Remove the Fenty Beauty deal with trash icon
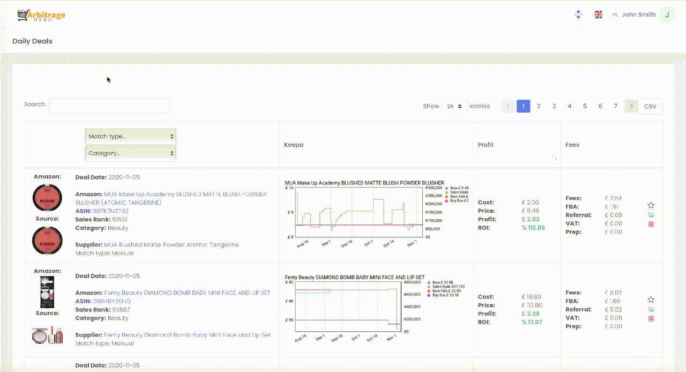Screen dimensions: 686x372 coord(651,318)
